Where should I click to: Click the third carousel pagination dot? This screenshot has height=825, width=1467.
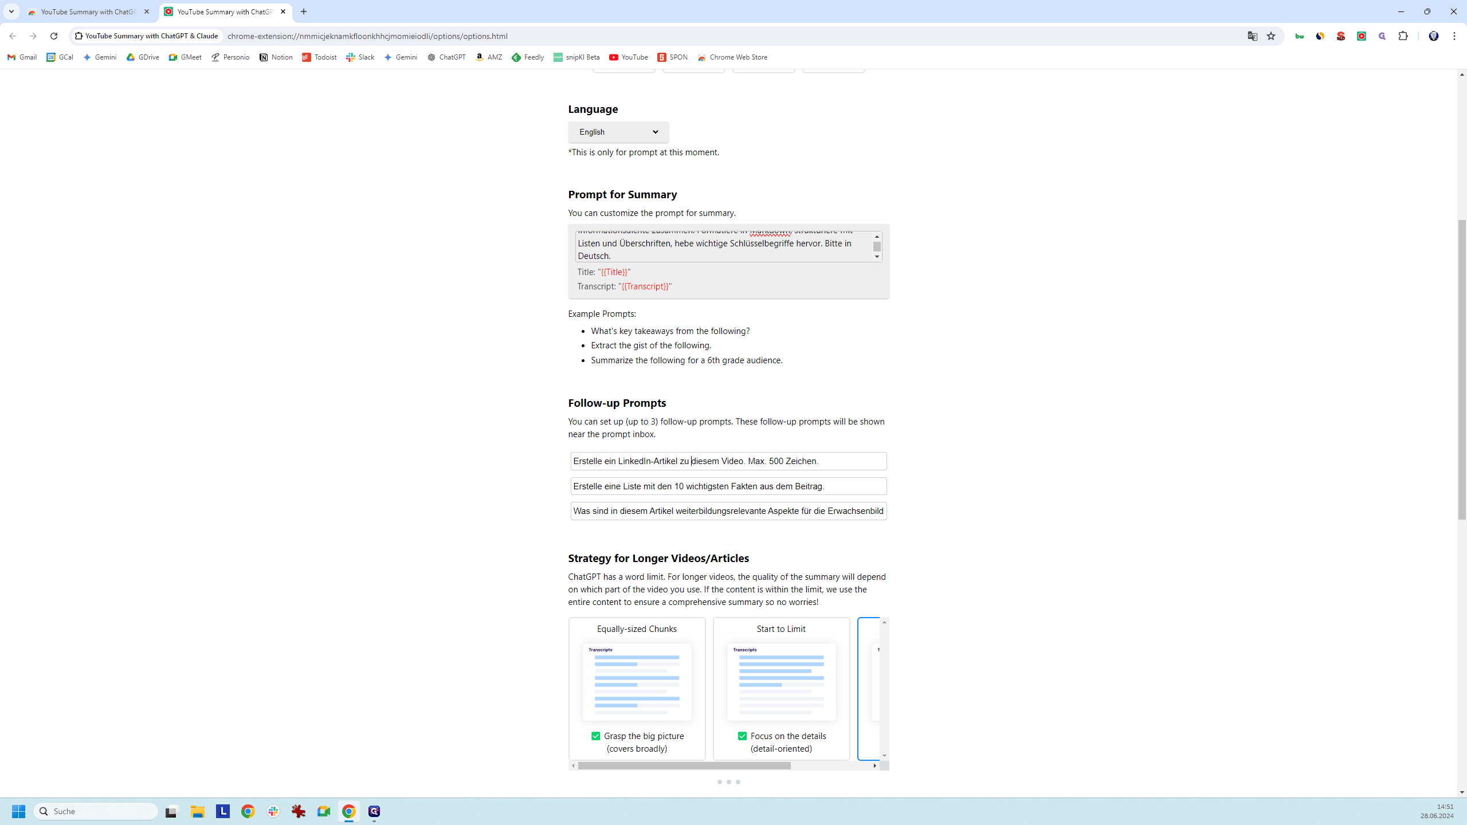[x=738, y=782]
